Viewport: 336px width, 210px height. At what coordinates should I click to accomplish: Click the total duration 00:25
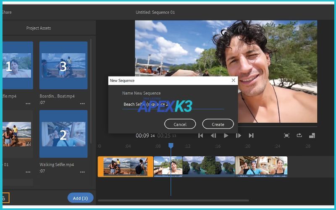tap(167, 135)
